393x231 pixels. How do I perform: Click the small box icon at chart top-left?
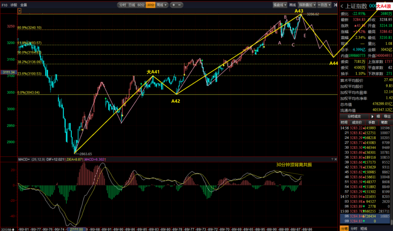(x=19, y=11)
